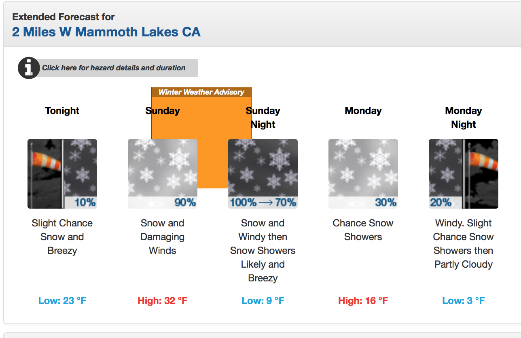Open Monday Night's 20% windy snow icon

click(x=464, y=174)
